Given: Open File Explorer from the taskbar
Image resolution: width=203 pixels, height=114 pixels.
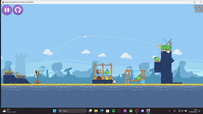Looking at the screenshot, I should point(96,111).
